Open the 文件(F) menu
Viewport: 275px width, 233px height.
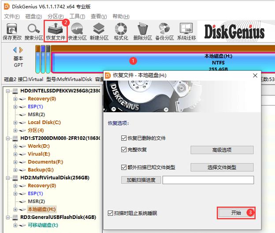(x=11, y=16)
